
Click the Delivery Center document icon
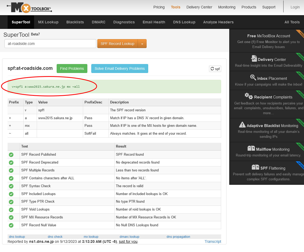tap(254, 58)
